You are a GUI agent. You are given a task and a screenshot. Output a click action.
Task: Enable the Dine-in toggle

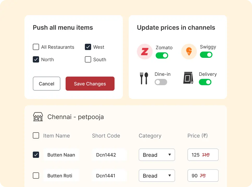coord(161,82)
